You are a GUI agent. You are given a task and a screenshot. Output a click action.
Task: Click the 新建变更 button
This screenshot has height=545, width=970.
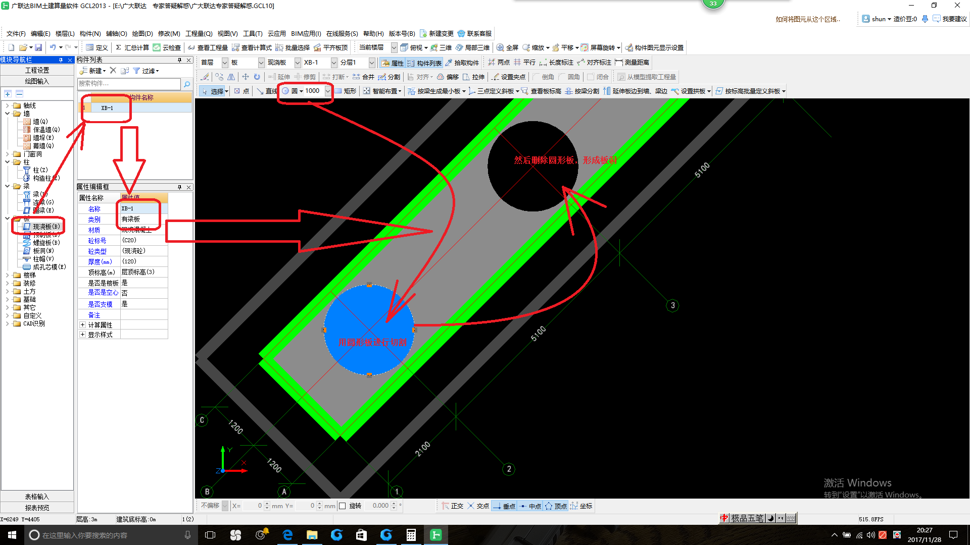tap(437, 33)
